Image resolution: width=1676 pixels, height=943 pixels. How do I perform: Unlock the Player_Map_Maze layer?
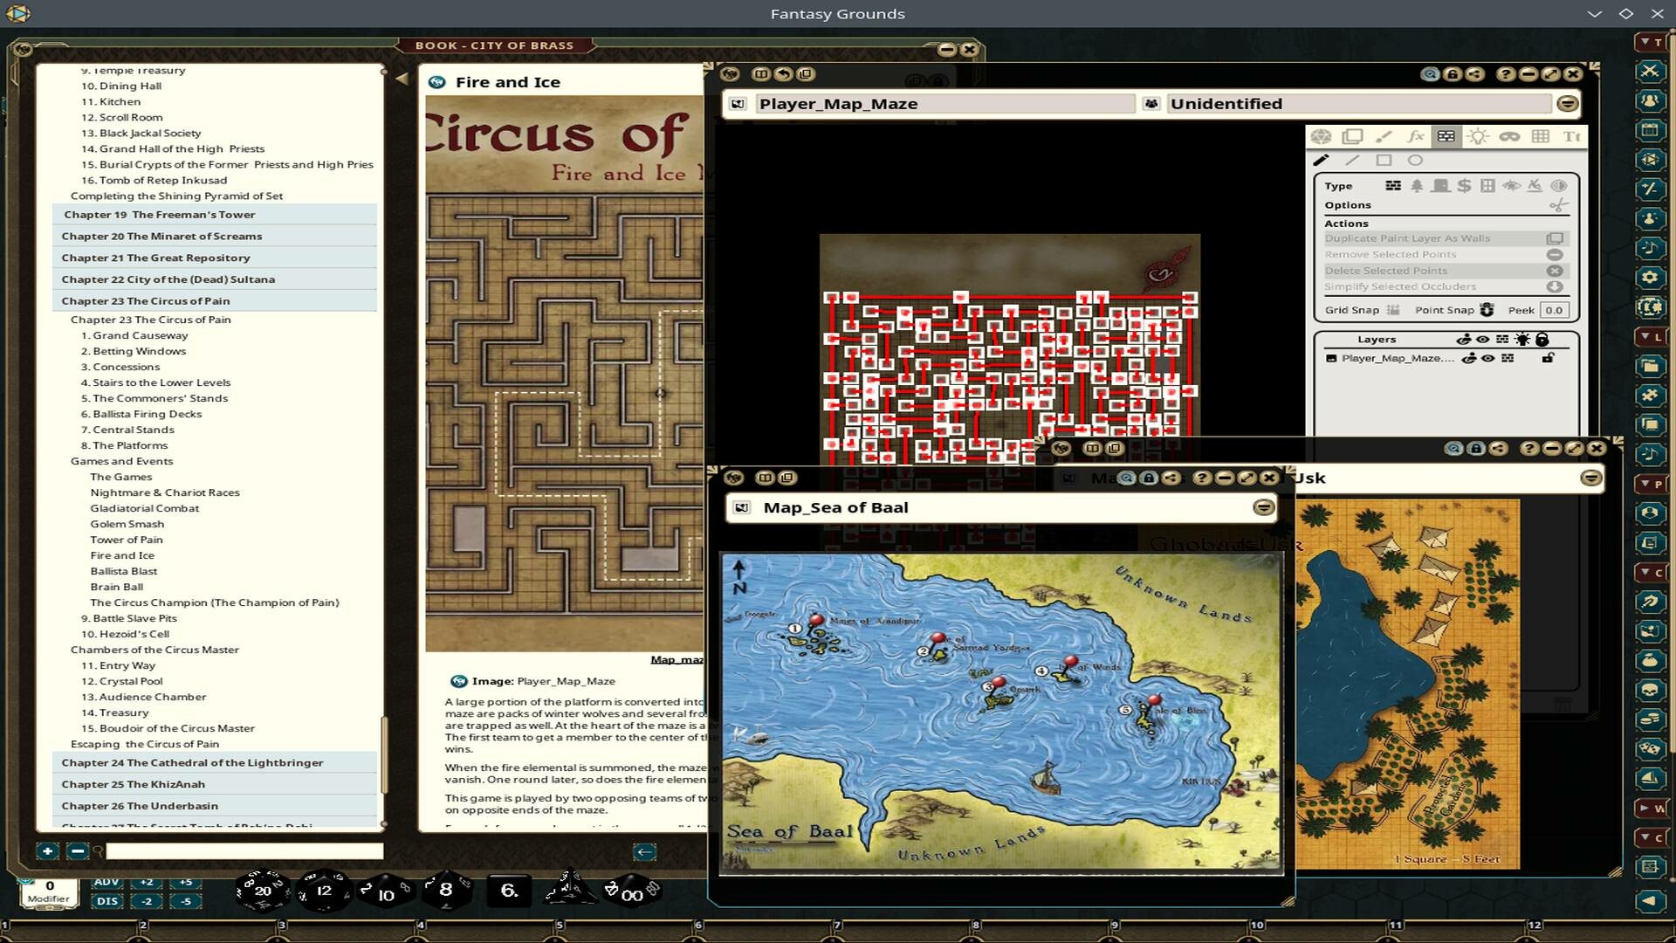point(1548,358)
